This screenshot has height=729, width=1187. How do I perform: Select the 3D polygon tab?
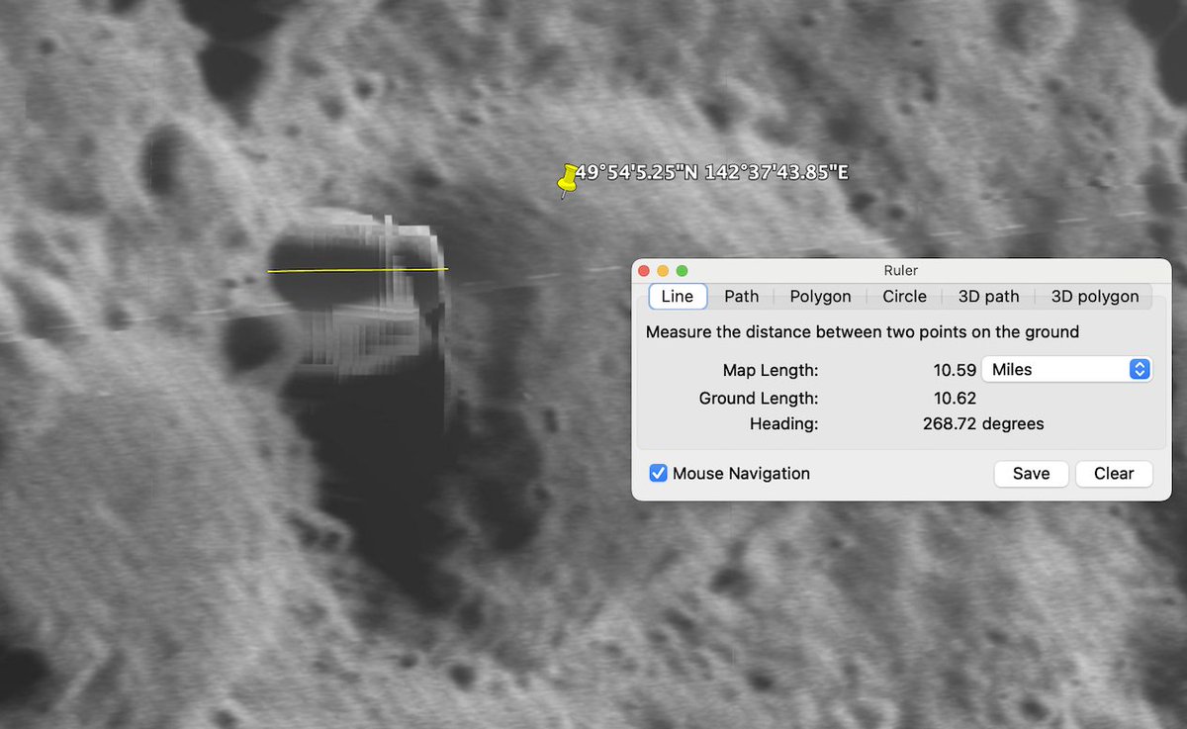(x=1093, y=296)
